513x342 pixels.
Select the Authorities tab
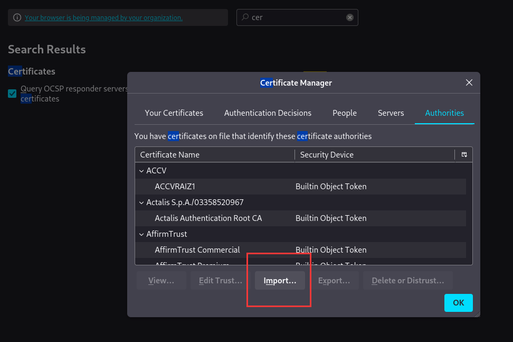[x=444, y=113]
